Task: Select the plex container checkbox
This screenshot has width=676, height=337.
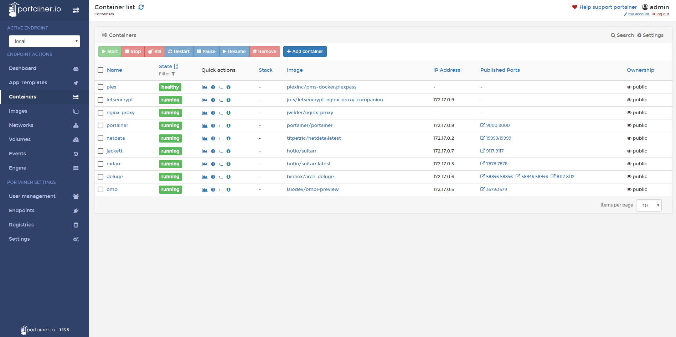Action: [x=100, y=87]
